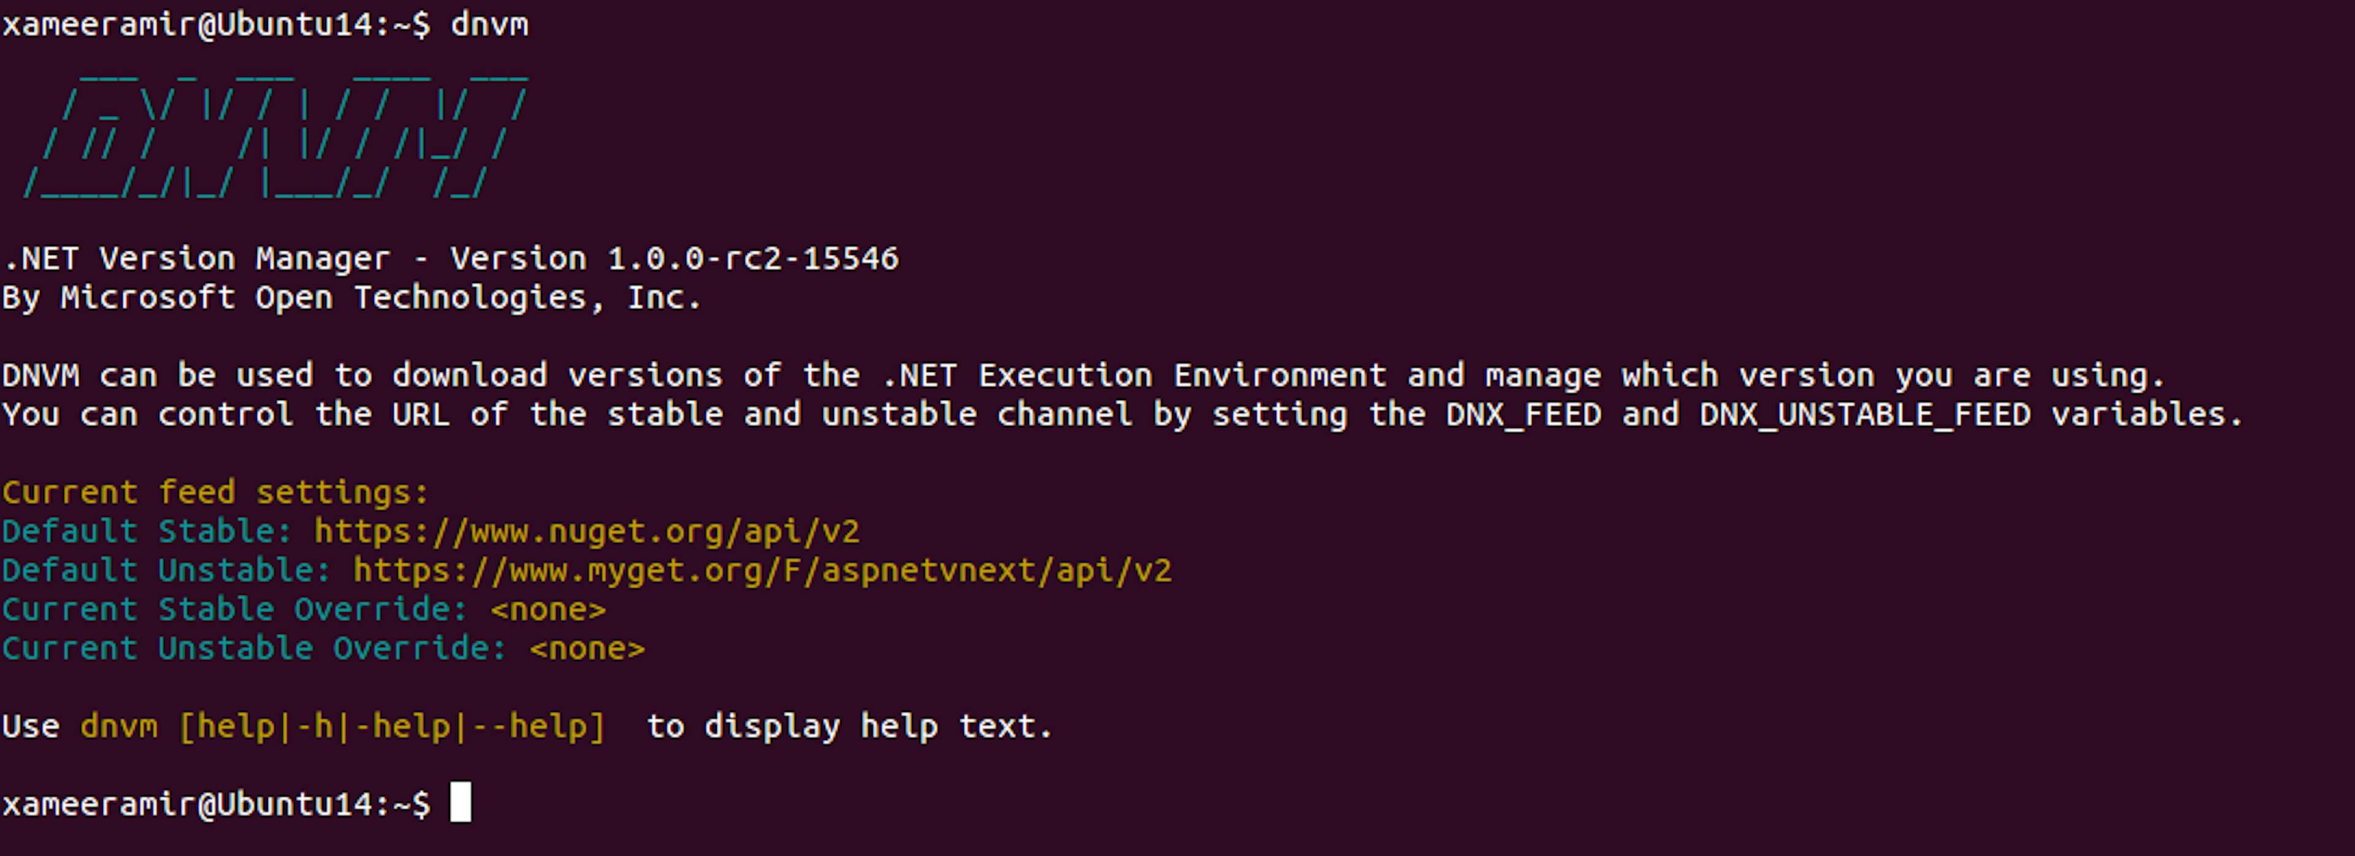
Task: Click the top xameeramir@Ubuntu14 prompt
Action: tap(216, 25)
